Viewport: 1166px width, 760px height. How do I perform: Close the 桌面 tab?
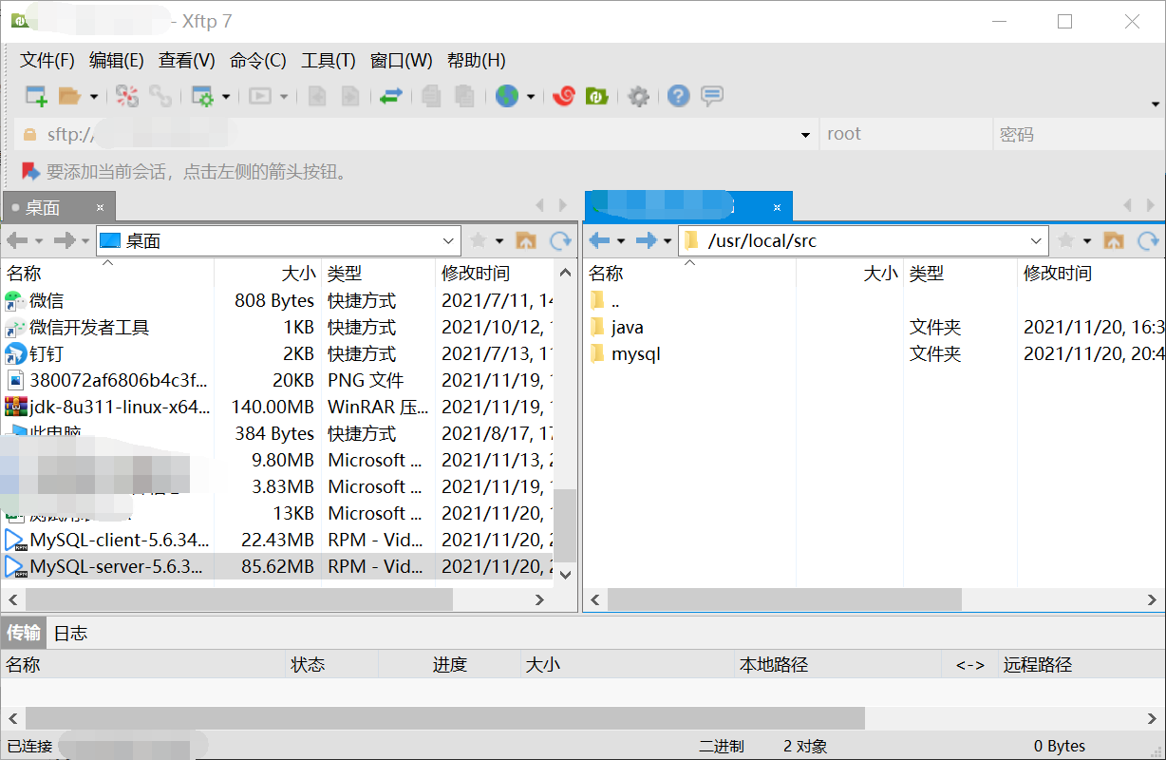point(101,207)
